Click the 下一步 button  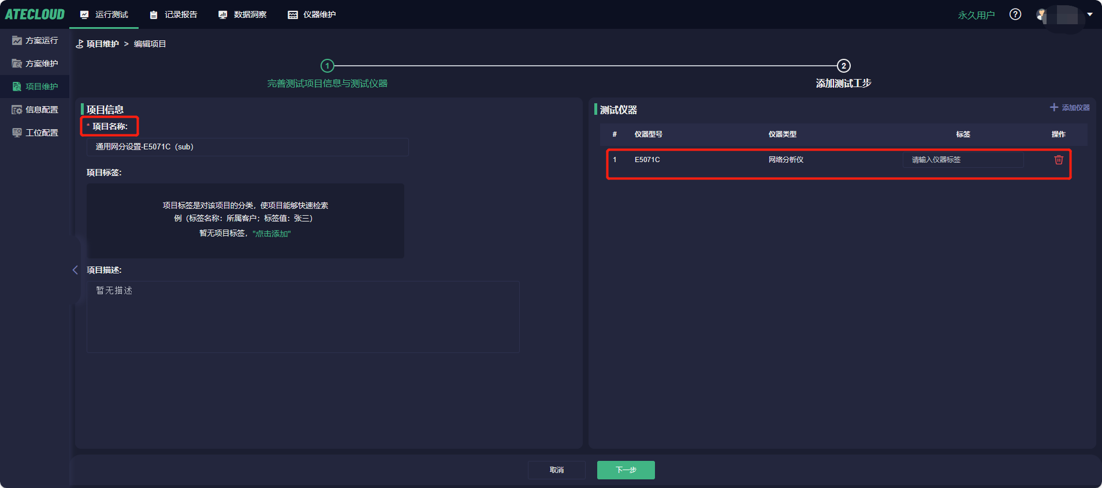[x=626, y=470]
